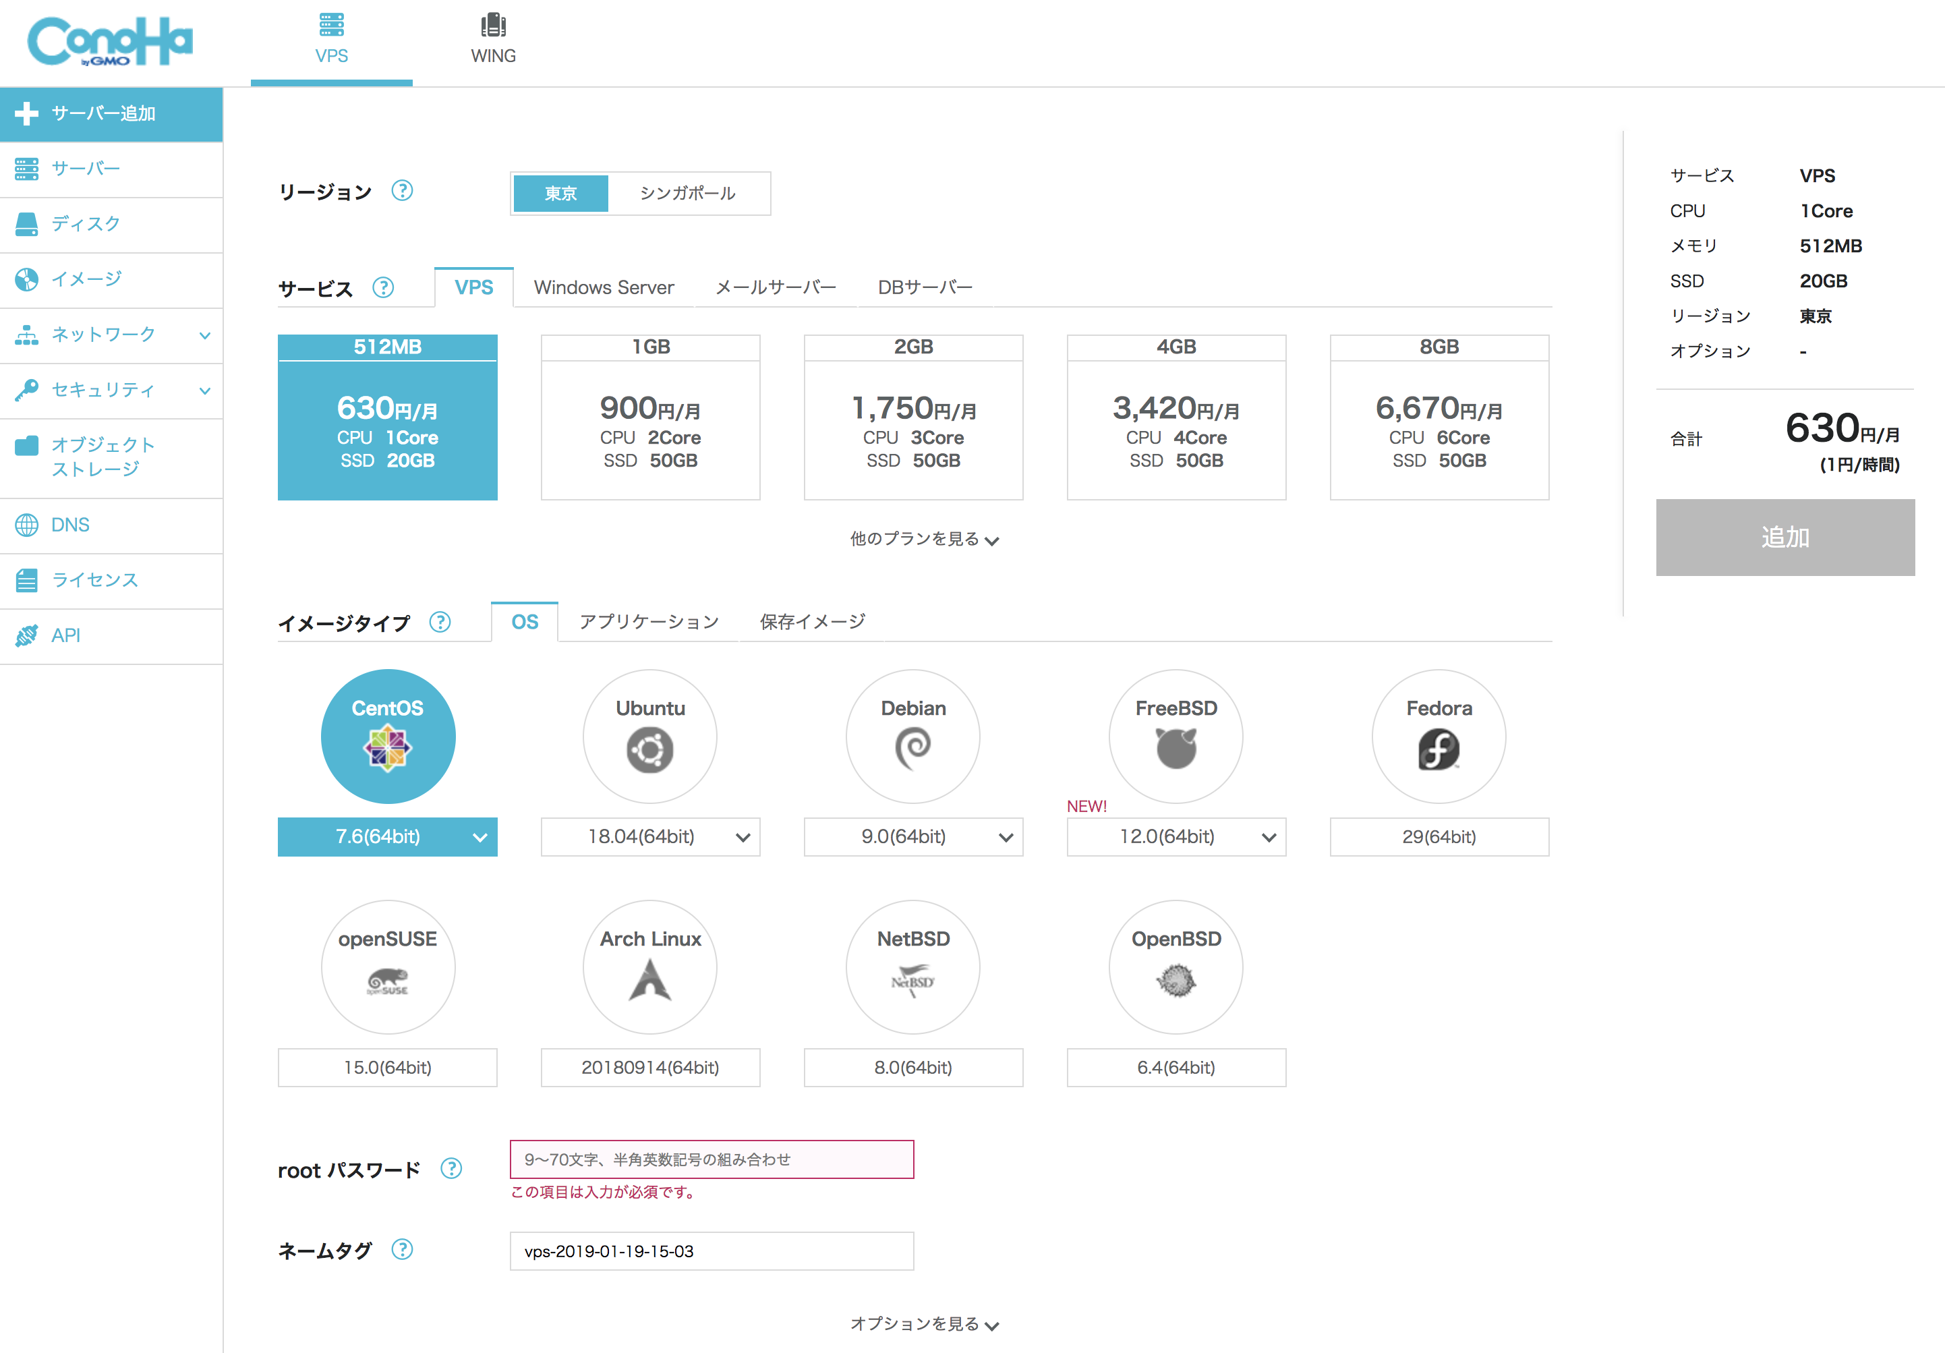1945x1353 pixels.
Task: Choose the CentOS image
Action: [x=388, y=737]
